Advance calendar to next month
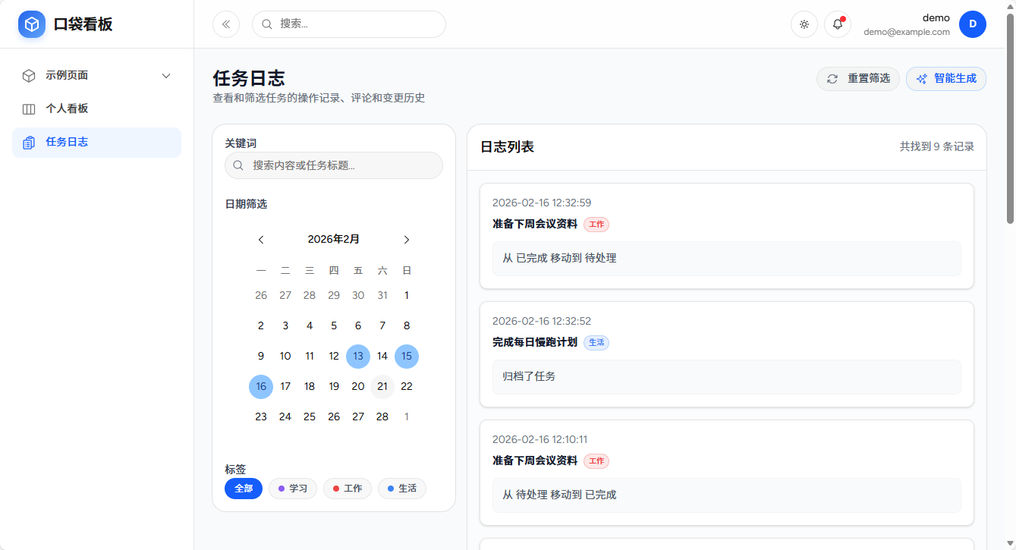This screenshot has height=550, width=1016. pyautogui.click(x=406, y=239)
